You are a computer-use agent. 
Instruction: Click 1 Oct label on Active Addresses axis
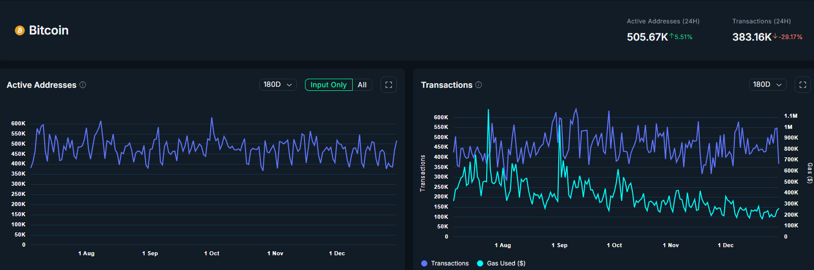(x=212, y=253)
